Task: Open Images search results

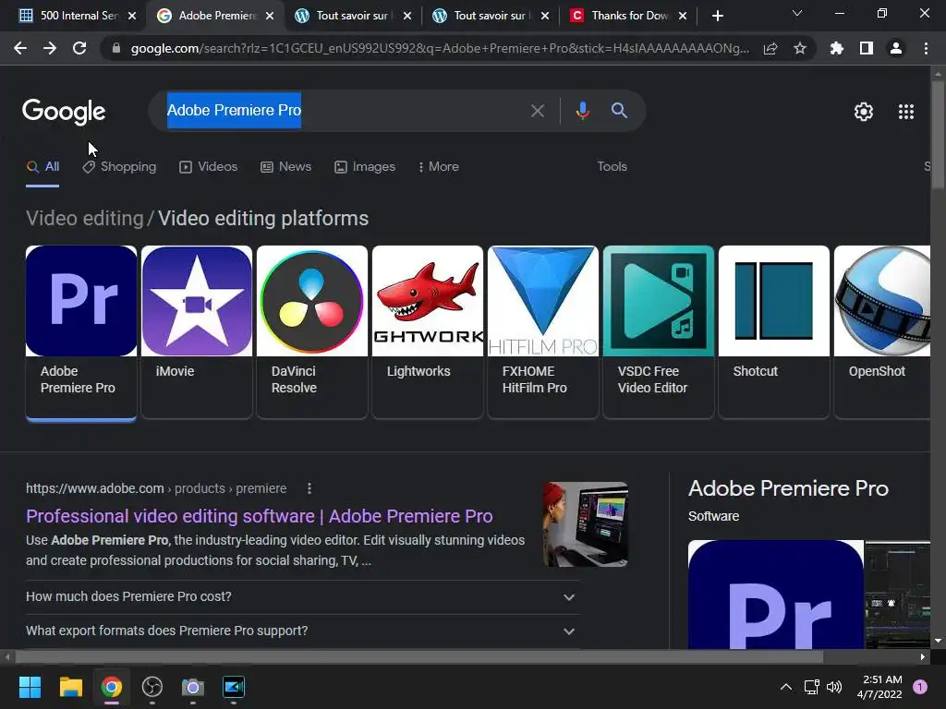Action: pyautogui.click(x=365, y=167)
